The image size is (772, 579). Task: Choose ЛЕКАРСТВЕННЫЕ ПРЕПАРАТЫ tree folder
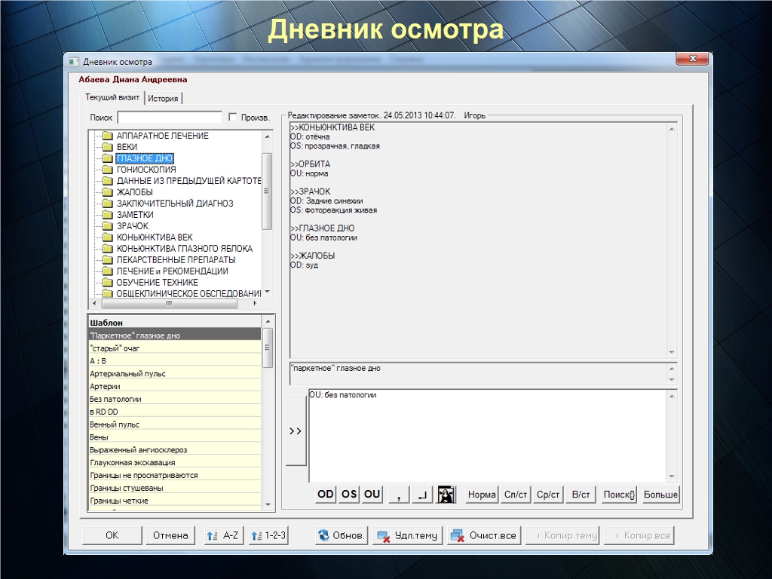tap(176, 260)
